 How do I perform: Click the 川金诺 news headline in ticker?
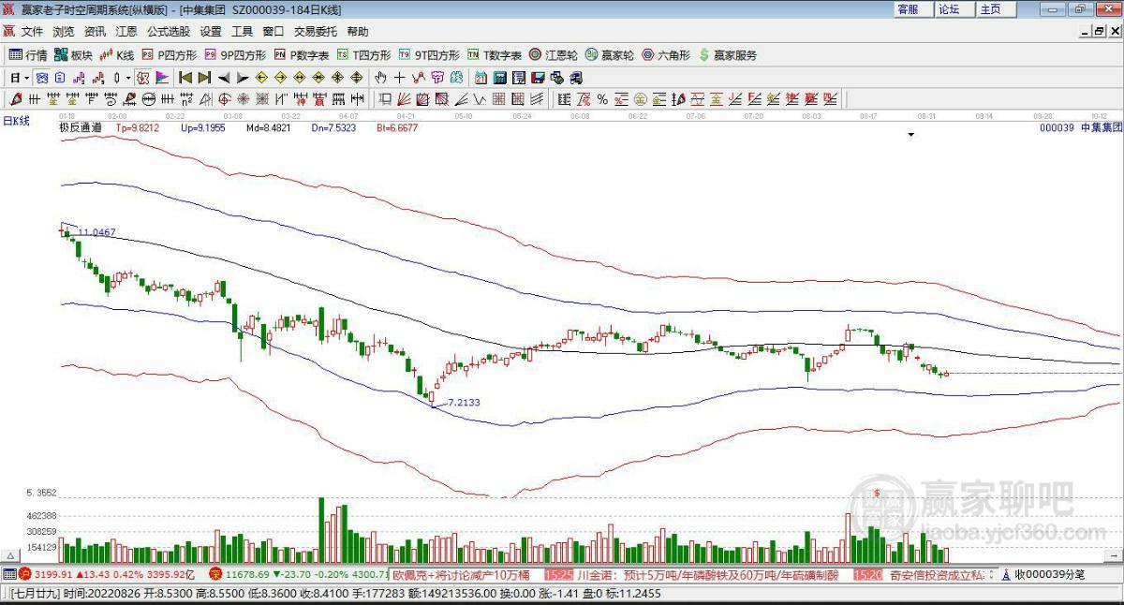point(707,574)
